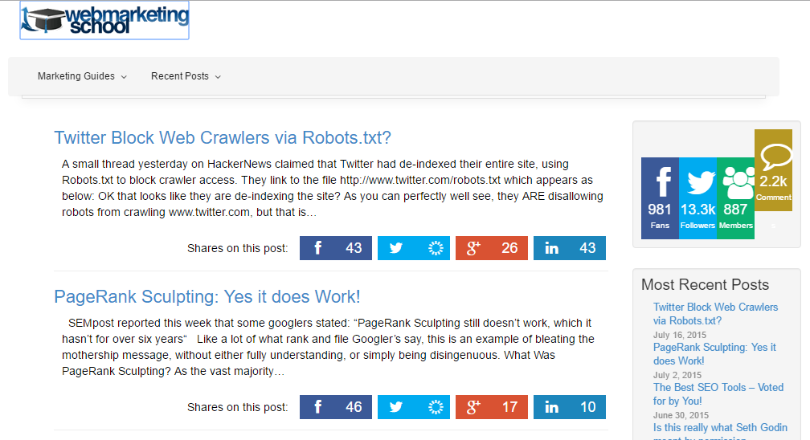Screen dimensions: 810x440
Task: Share the PageRank Sculpting post on Facebook
Action: pos(336,407)
